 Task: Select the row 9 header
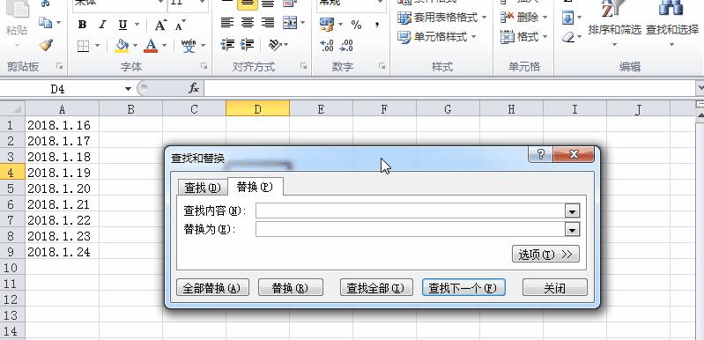pyautogui.click(x=12, y=252)
